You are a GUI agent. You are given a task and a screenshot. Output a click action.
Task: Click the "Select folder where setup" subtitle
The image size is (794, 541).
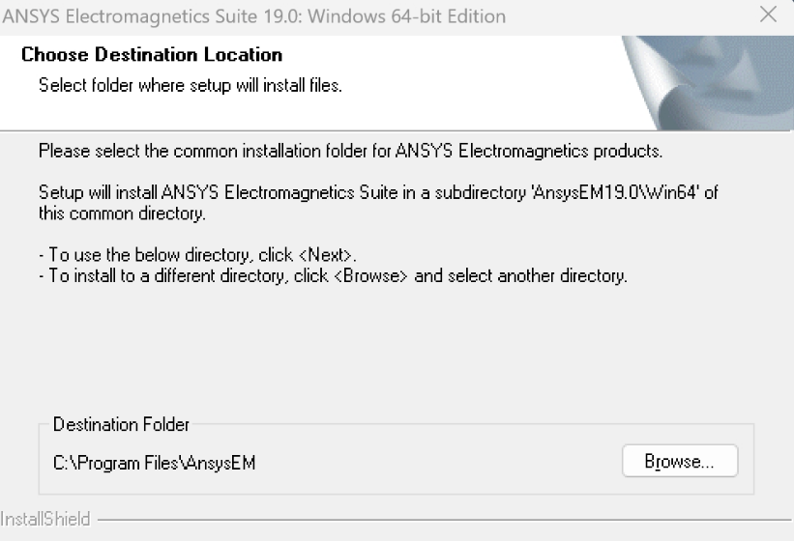click(x=191, y=86)
